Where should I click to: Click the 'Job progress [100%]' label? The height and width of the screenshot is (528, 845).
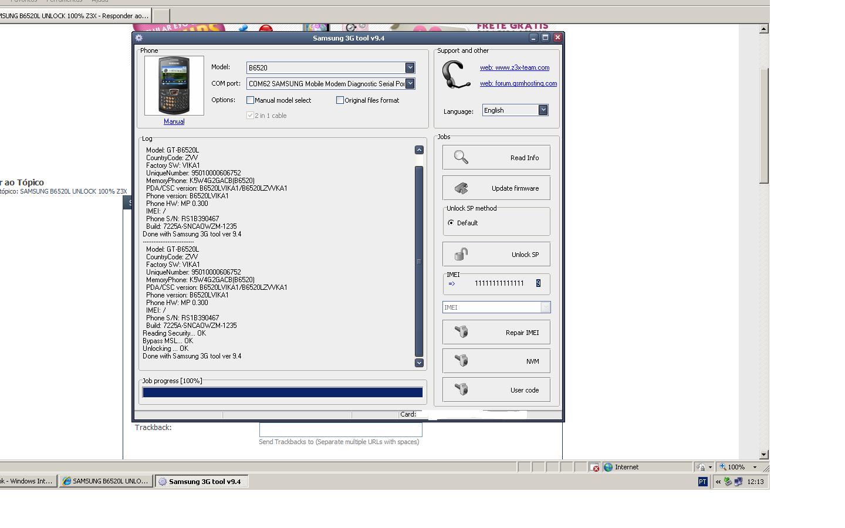coord(172,381)
